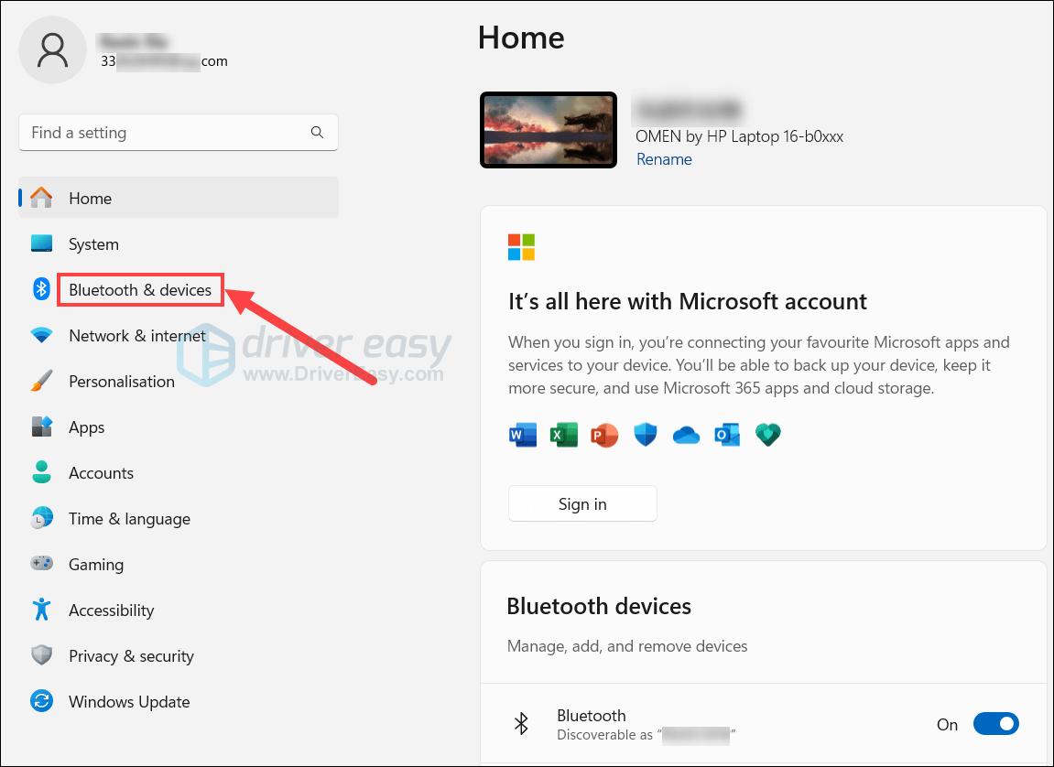Open the Accessibility figure icon
The image size is (1054, 767).
(42, 610)
